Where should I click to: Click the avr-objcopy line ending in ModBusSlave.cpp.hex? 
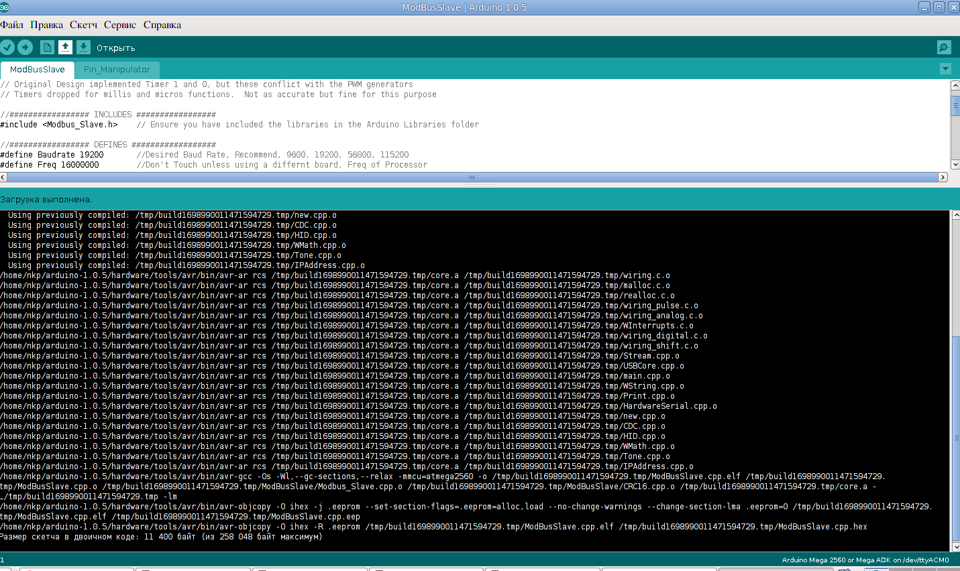point(433,527)
